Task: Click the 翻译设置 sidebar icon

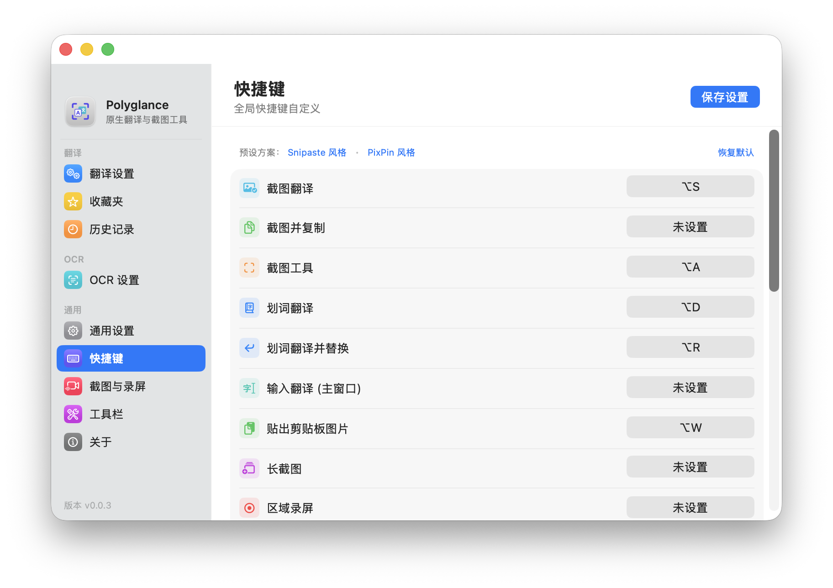Action: pos(73,173)
